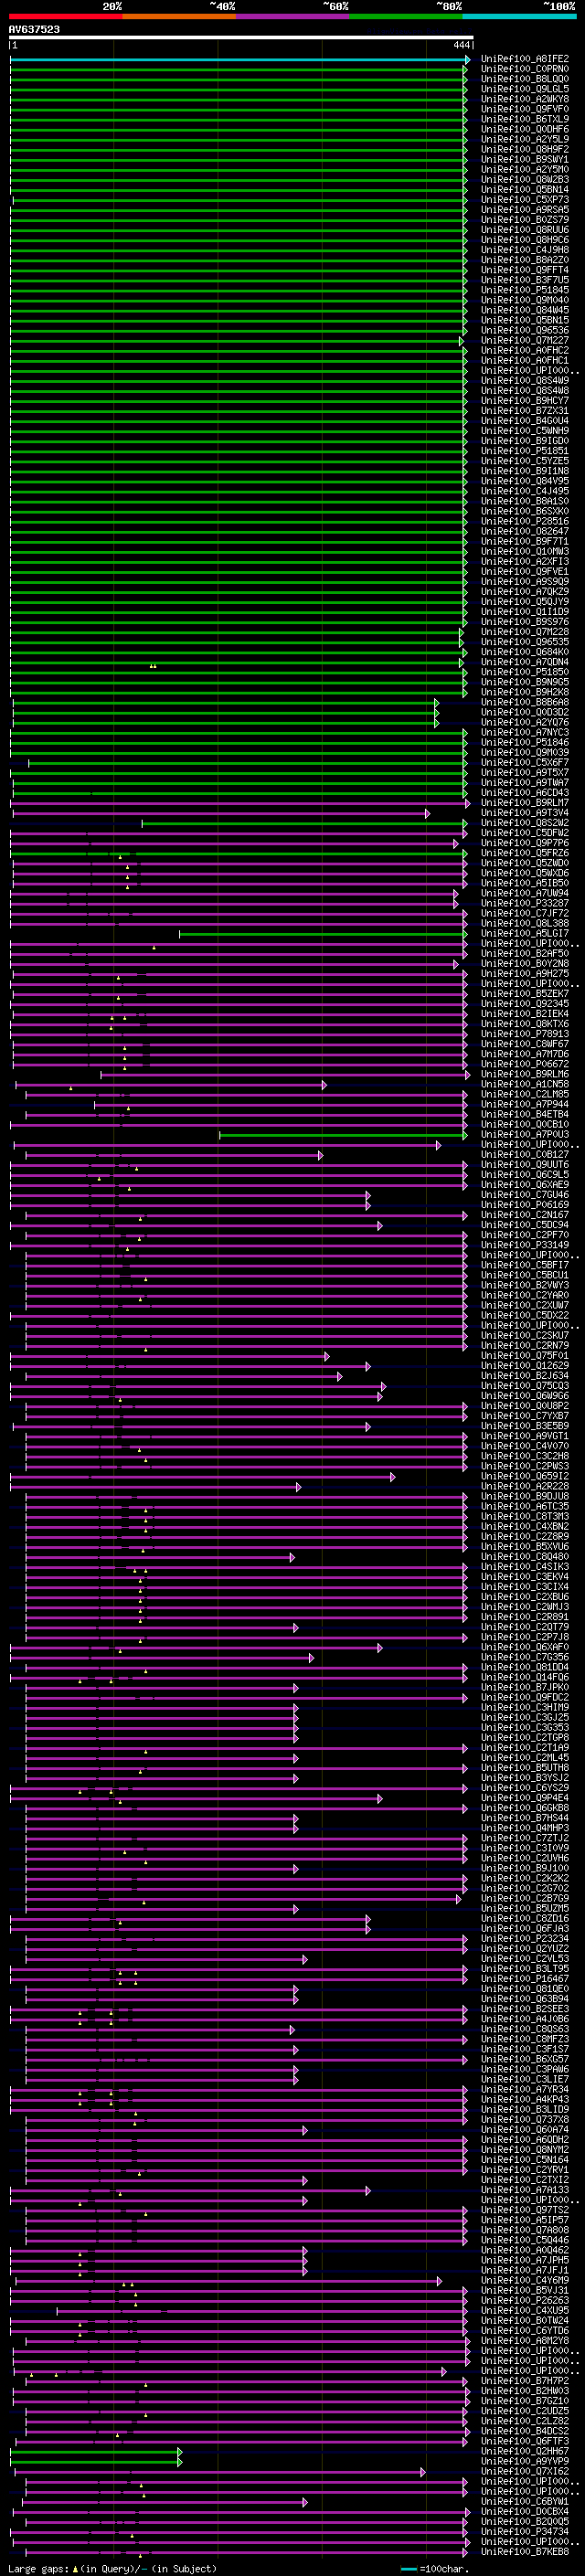Viewport: 585px width, 2576px height.
Task: Open hit UniRef100_A9TWA7
Action: 525,783
